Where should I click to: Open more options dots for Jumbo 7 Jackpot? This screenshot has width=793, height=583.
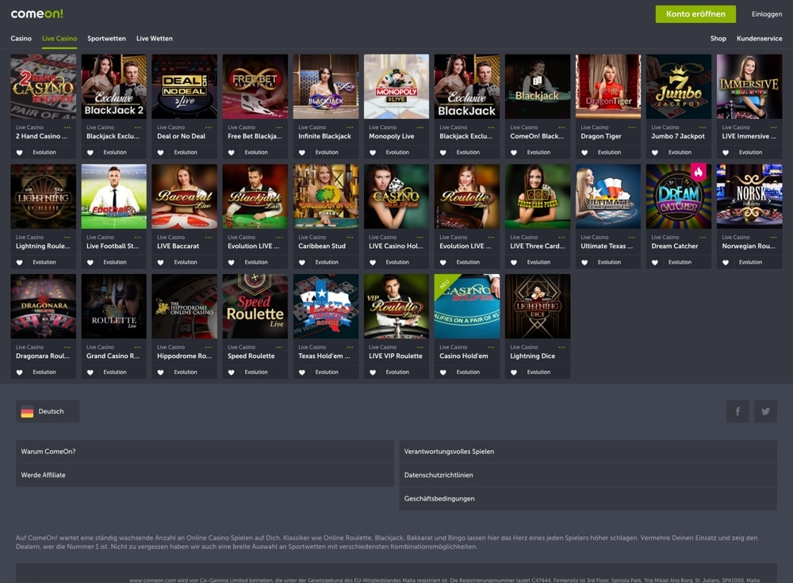703,128
